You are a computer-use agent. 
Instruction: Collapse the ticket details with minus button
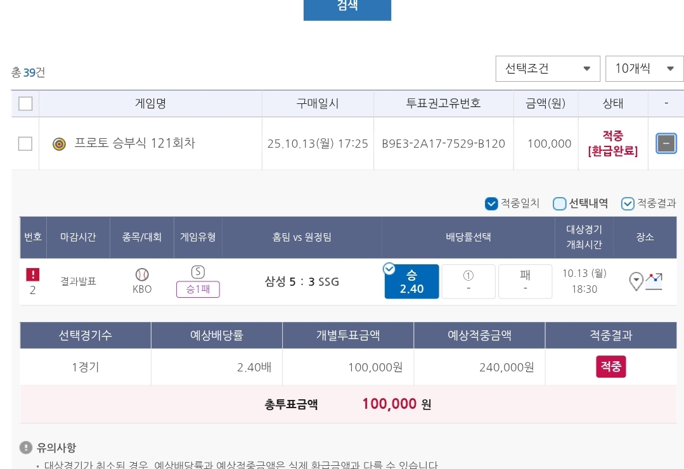[666, 144]
